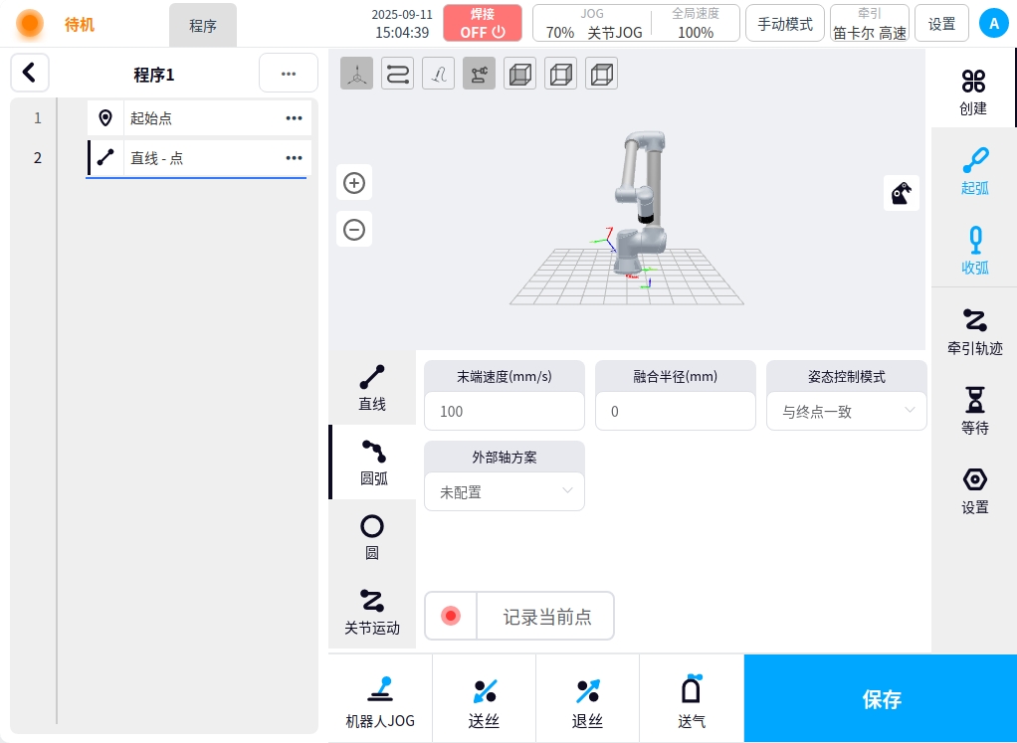This screenshot has height=743, width=1017.
Task: Click the path trajectory view icon
Action: tap(398, 75)
